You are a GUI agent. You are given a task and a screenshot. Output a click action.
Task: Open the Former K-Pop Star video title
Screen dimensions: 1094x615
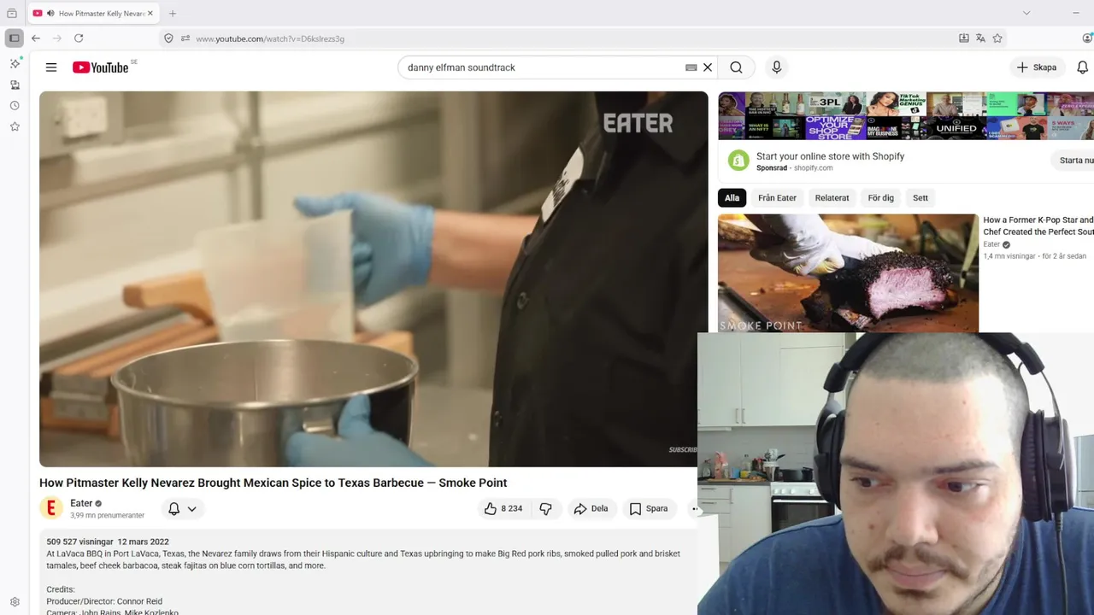point(1038,225)
